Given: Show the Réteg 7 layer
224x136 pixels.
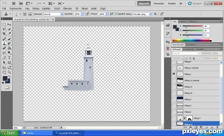Looking at the screenshot, I should tap(174, 118).
